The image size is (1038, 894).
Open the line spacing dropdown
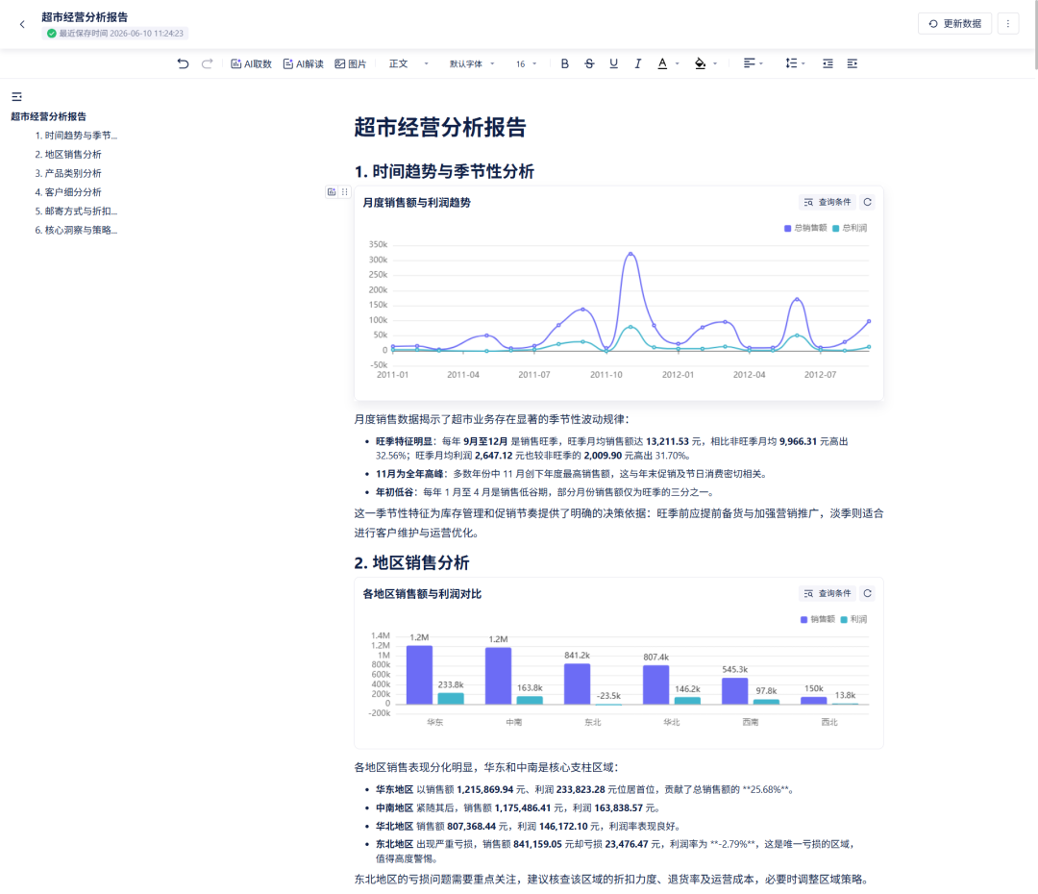[795, 63]
